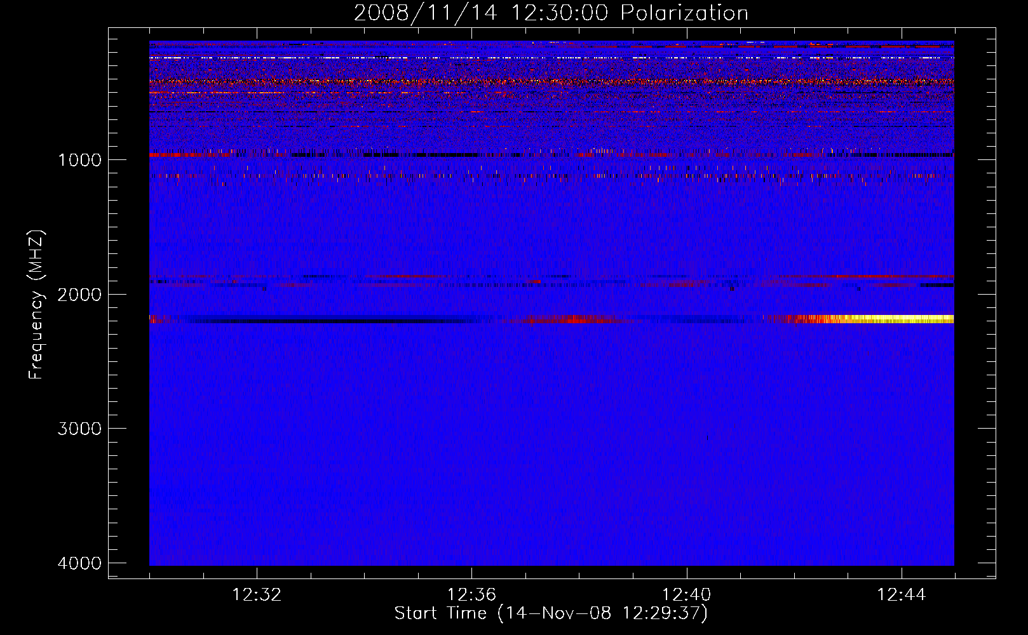Viewport: 1028px width, 635px height.
Task: Select the 3000 frequency tick label
Action: point(79,429)
